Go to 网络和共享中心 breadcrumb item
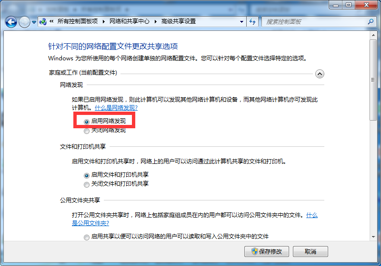 point(129,22)
